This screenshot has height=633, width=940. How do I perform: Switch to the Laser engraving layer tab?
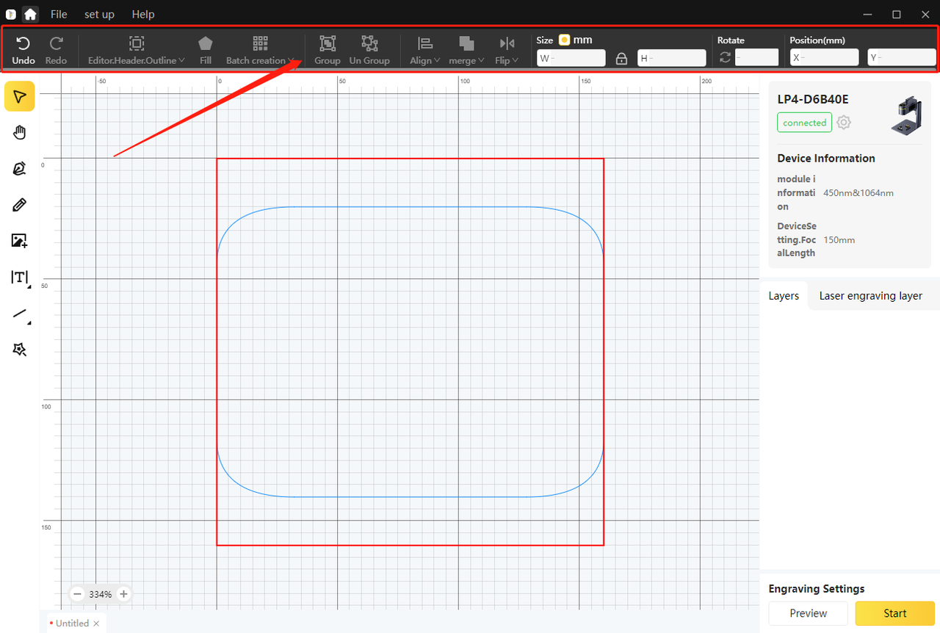[871, 296]
